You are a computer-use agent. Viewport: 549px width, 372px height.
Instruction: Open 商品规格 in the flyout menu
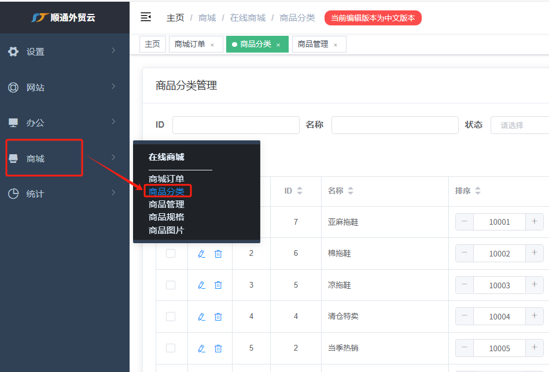coord(166,217)
